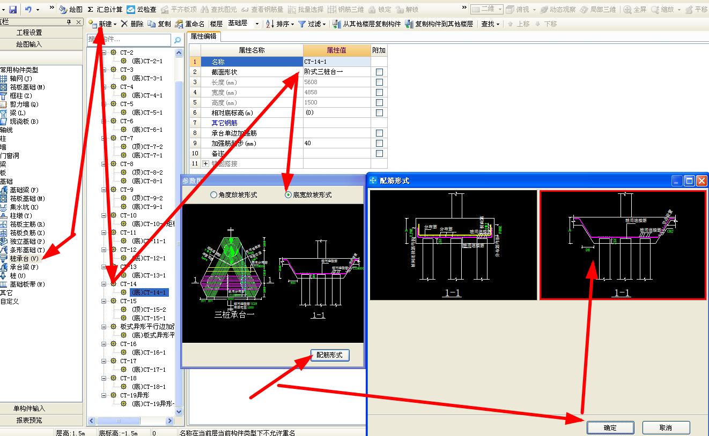Pick the left rebar layout thumbnail
Screen dimensions: 709x436
pyautogui.click(x=453, y=245)
